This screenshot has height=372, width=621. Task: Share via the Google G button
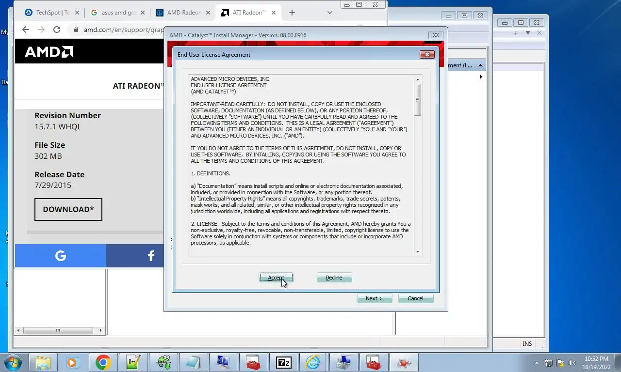click(60, 256)
